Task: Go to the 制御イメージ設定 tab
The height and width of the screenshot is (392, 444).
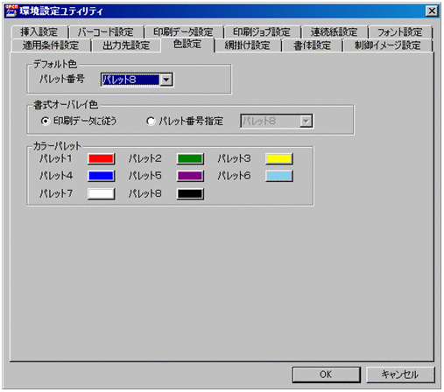Action: 388,45
